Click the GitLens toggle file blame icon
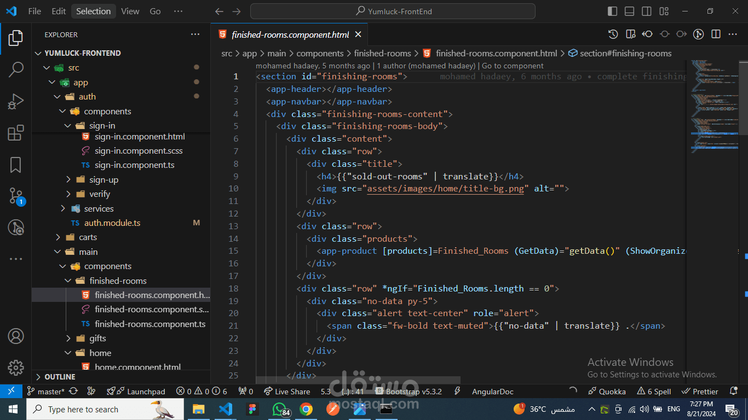Viewport: 748px width, 420px height. coord(698,34)
